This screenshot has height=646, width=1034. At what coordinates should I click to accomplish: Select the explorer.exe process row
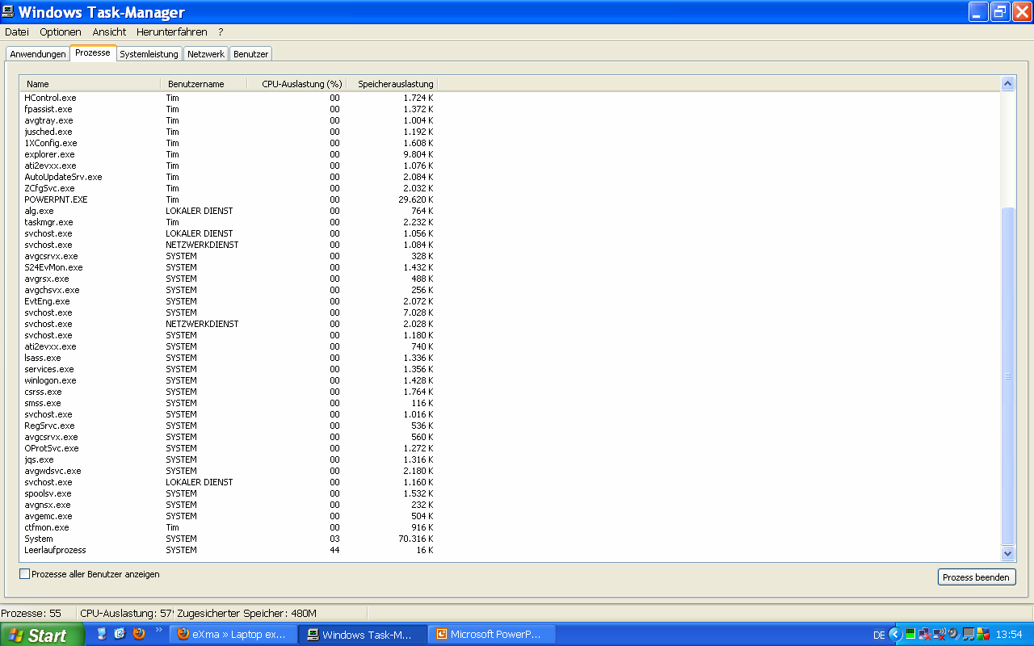click(x=229, y=154)
